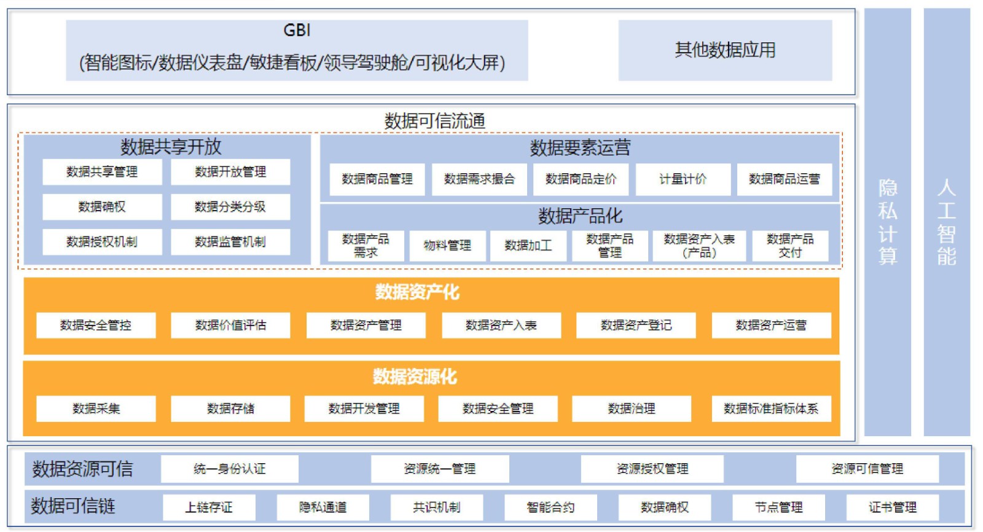
Task: Click the 数据加工 box
Action: pos(528,246)
